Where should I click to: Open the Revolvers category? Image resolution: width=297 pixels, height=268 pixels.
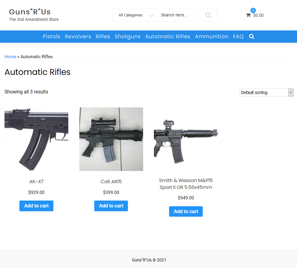pos(78,36)
